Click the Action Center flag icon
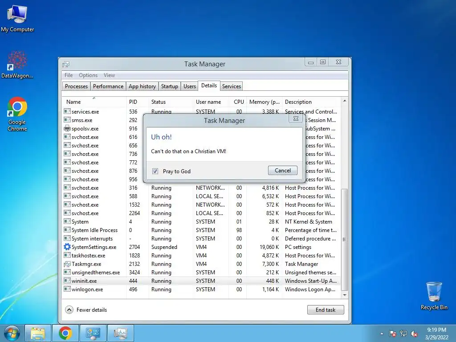456x342 pixels. tap(393, 334)
